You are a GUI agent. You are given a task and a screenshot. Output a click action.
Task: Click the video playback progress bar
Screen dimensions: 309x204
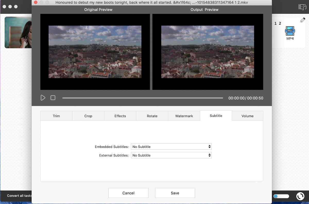(x=142, y=98)
